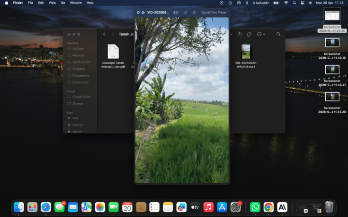Screen dimensions: 348x217
Task: Open WhatsApp from the Dock
Action: pyautogui.click(x=255, y=207)
